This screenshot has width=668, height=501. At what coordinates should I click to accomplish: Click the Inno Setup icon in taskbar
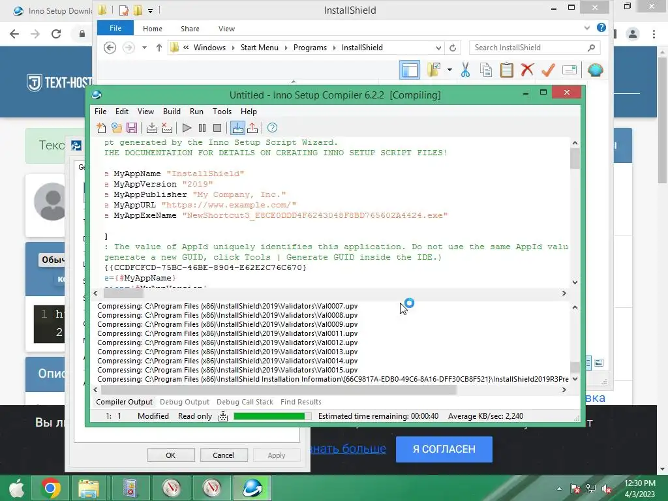pos(252,488)
